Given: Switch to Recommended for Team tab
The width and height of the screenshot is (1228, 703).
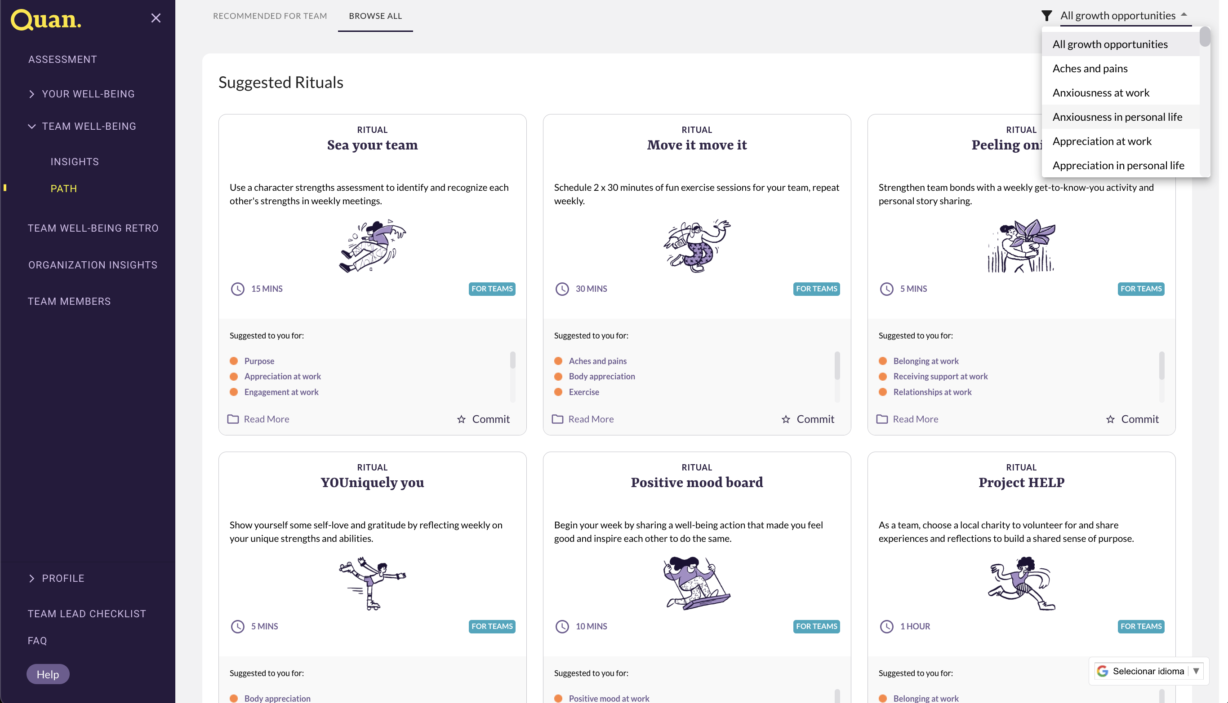Looking at the screenshot, I should click(x=270, y=16).
